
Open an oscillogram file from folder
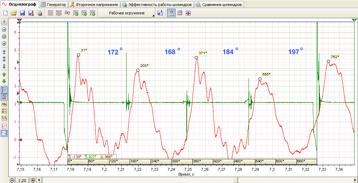(14, 13)
